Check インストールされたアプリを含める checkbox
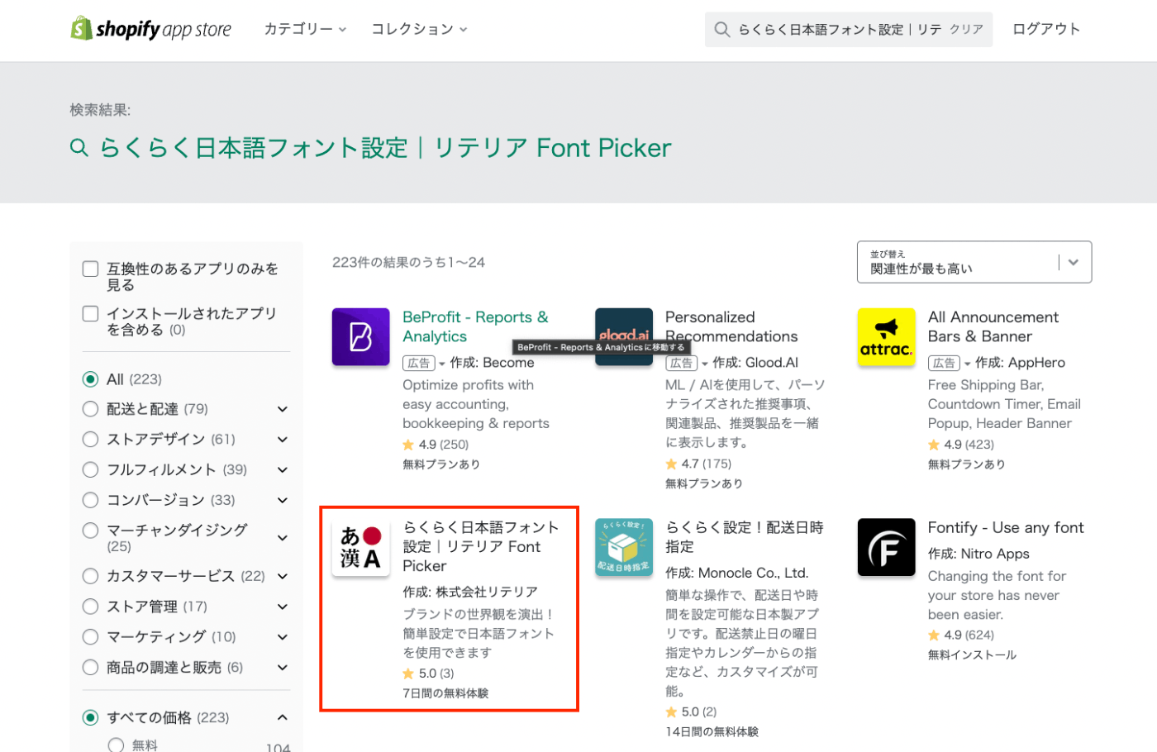The width and height of the screenshot is (1157, 752). [91, 313]
